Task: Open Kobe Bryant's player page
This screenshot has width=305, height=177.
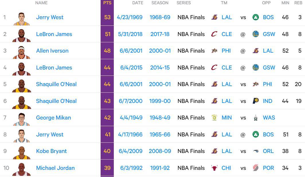Action: point(51,151)
